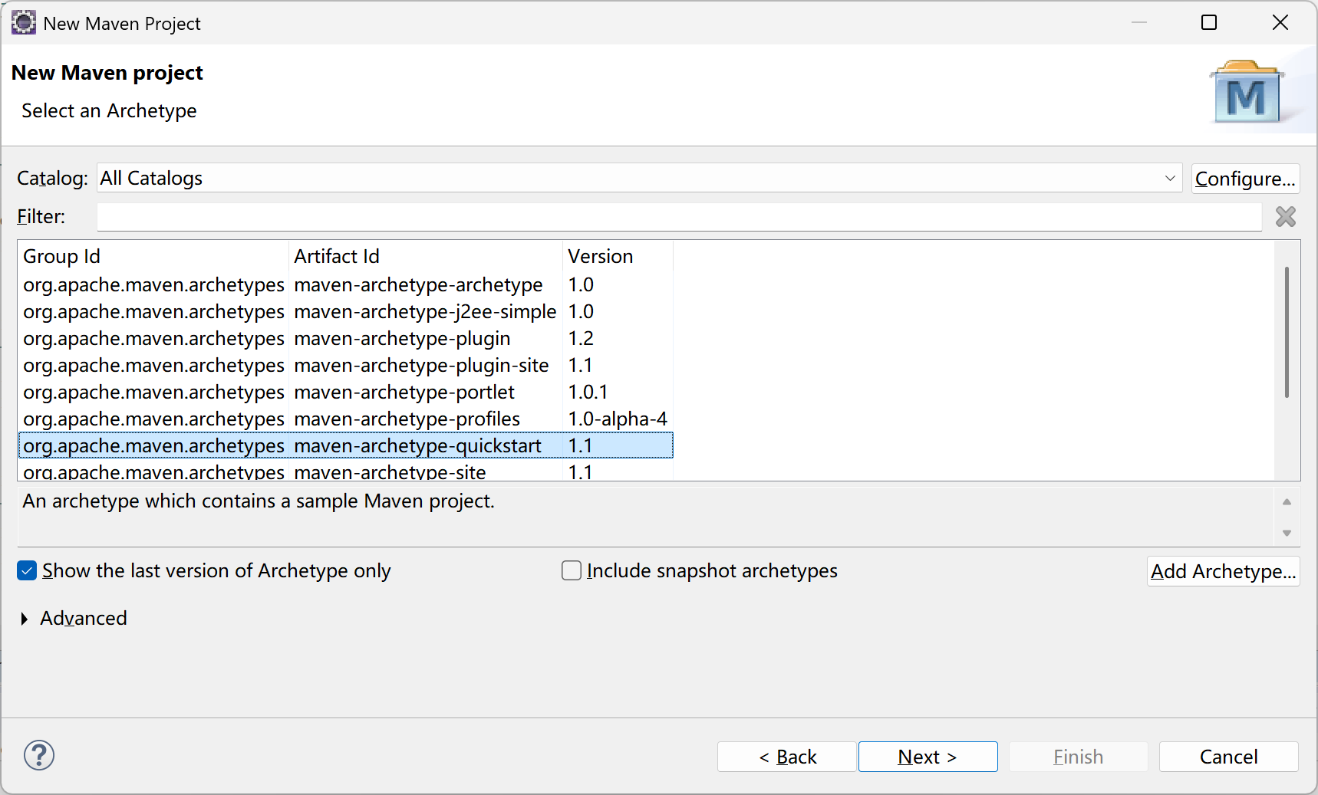
Task: Click the Eclipse icon in the title bar
Action: click(x=24, y=23)
